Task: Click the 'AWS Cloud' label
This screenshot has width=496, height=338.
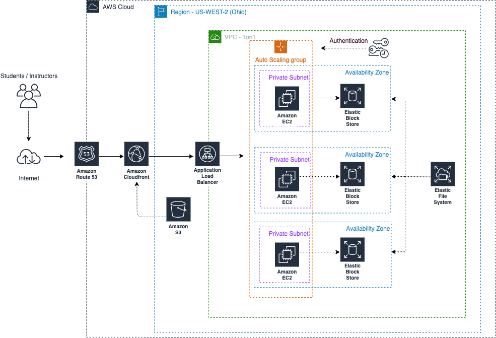Action: point(118,7)
